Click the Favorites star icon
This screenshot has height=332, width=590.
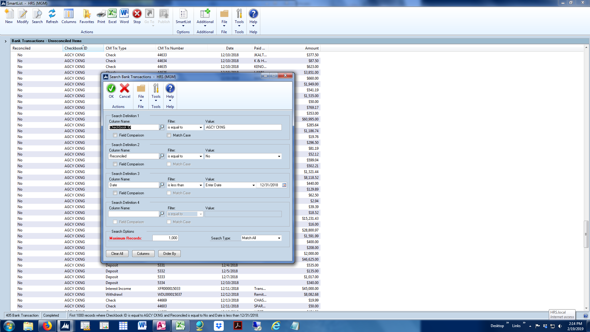[x=87, y=14]
